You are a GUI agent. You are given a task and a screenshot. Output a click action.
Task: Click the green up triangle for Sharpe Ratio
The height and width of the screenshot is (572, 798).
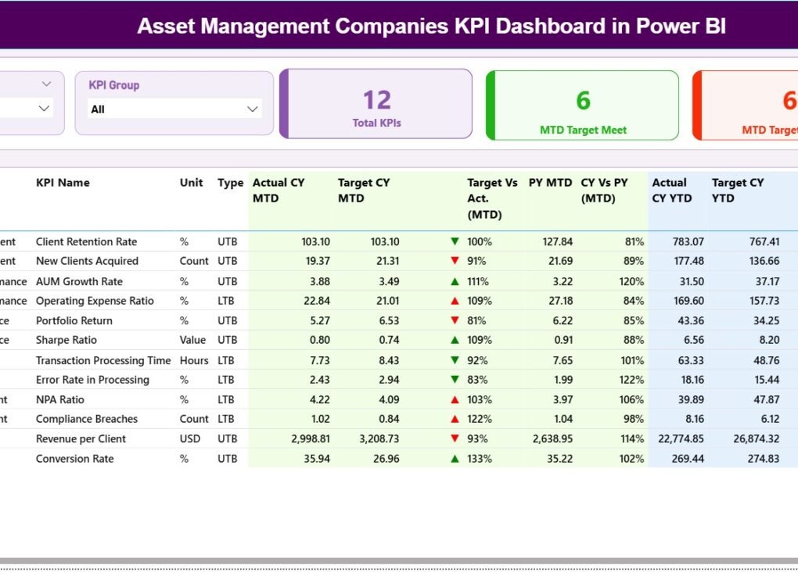click(x=455, y=340)
